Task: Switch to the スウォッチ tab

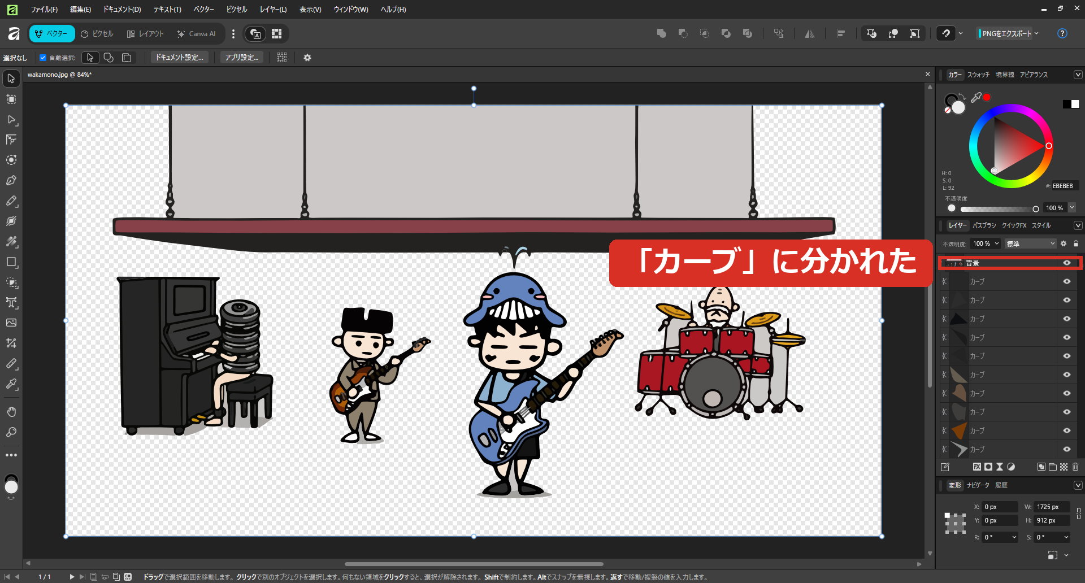Action: point(978,75)
